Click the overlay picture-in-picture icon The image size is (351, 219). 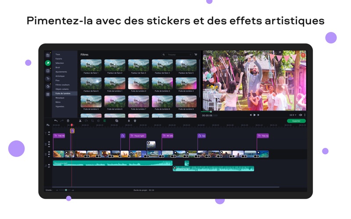pos(117,121)
